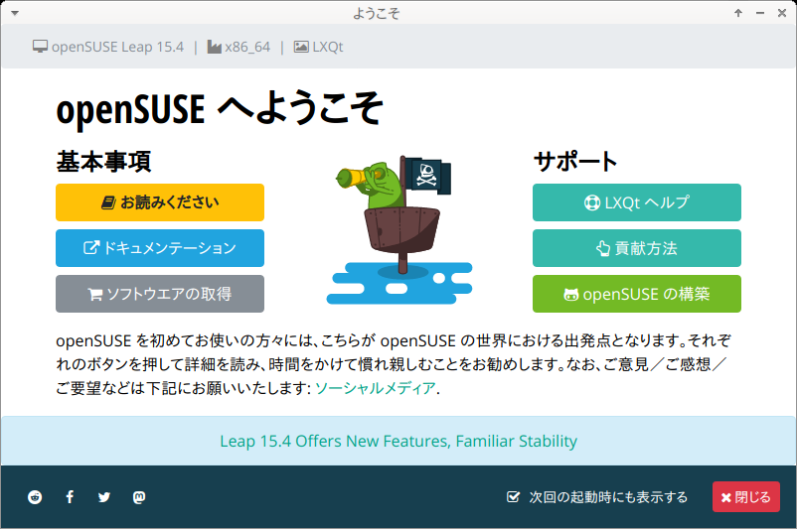
Task: Open the Twitter social icon
Action: point(104,497)
